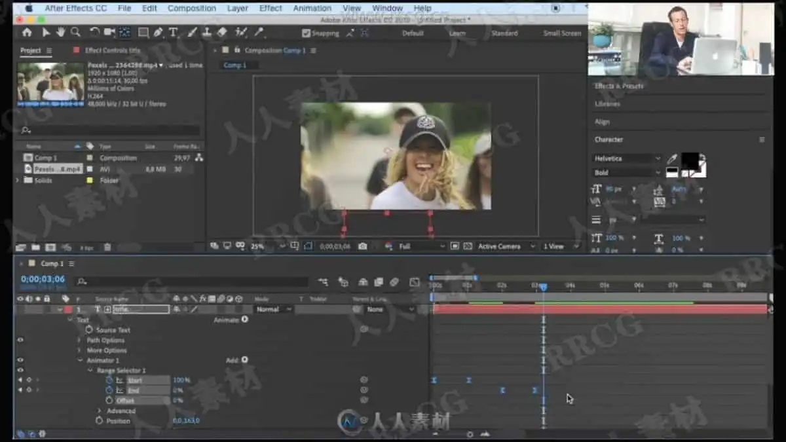Click the current time indicator playhead
786x442 pixels.
pyautogui.click(x=543, y=286)
